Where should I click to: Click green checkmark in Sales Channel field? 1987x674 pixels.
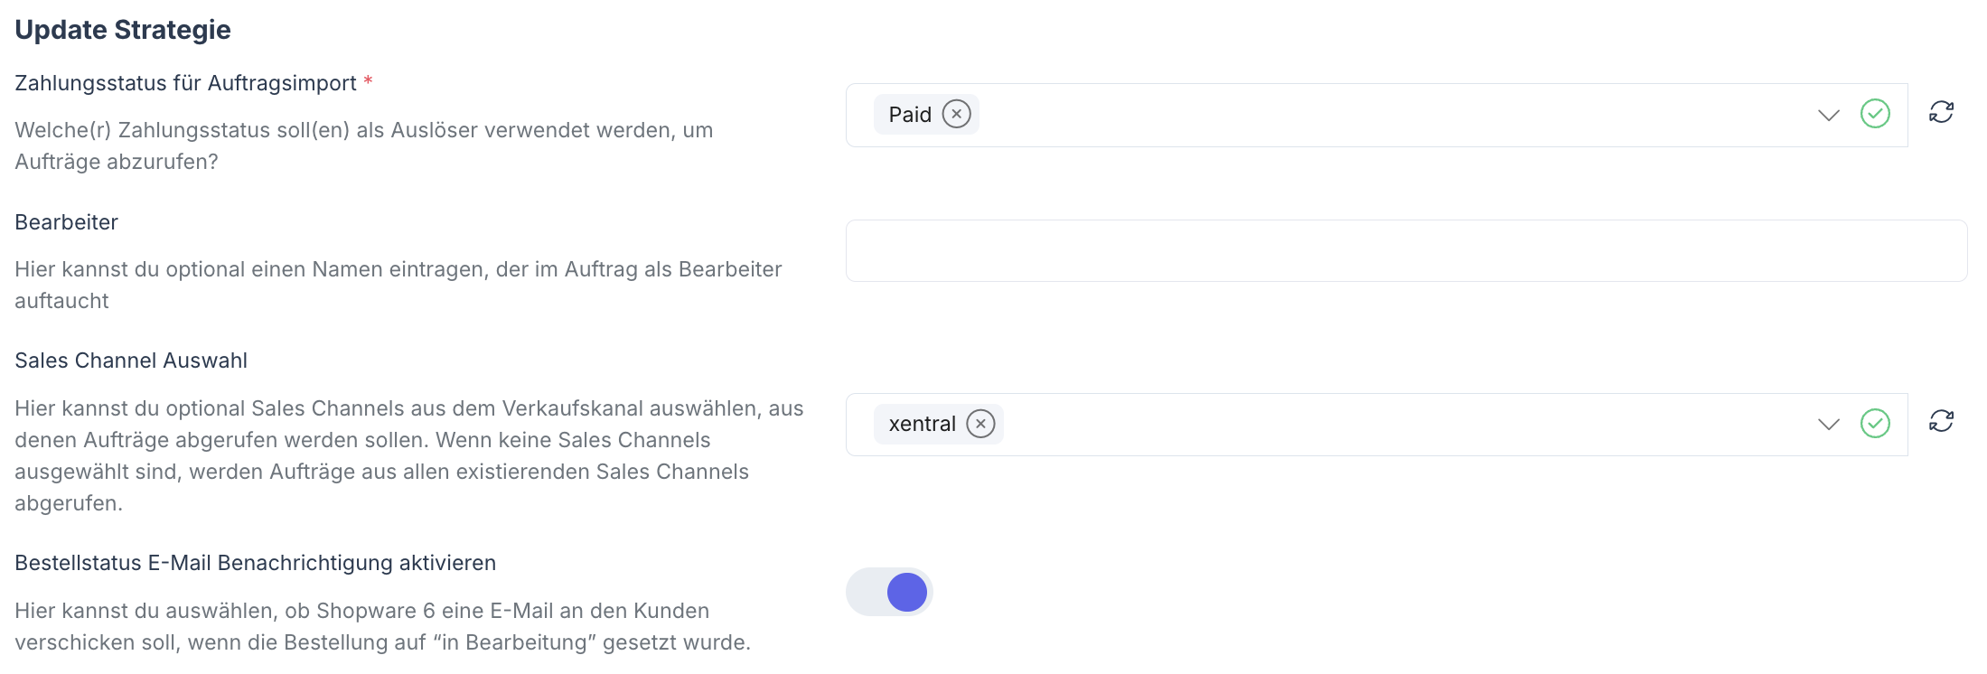(1875, 423)
